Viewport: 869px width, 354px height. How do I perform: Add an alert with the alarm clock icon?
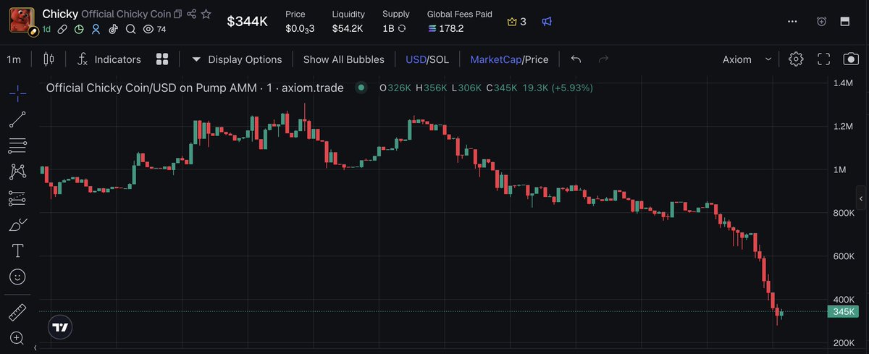click(821, 22)
